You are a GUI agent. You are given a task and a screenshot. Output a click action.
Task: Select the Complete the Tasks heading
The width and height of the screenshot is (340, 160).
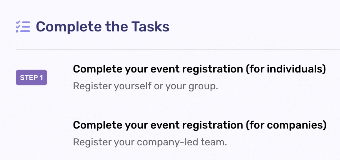(102, 27)
